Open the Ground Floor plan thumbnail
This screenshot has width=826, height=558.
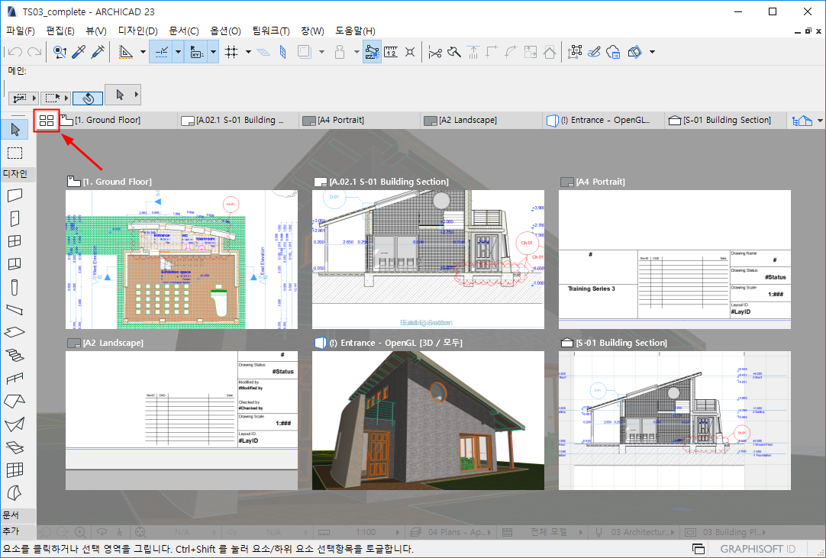pyautogui.click(x=182, y=260)
